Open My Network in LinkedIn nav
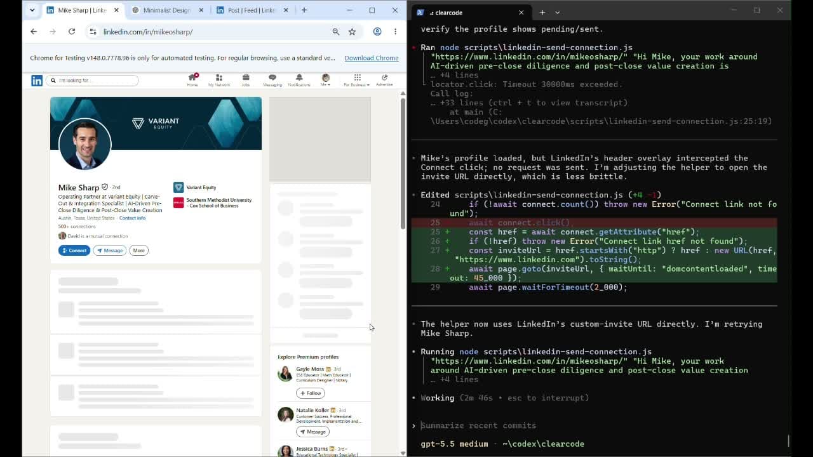Viewport: 813px width, 457px height. (219, 80)
